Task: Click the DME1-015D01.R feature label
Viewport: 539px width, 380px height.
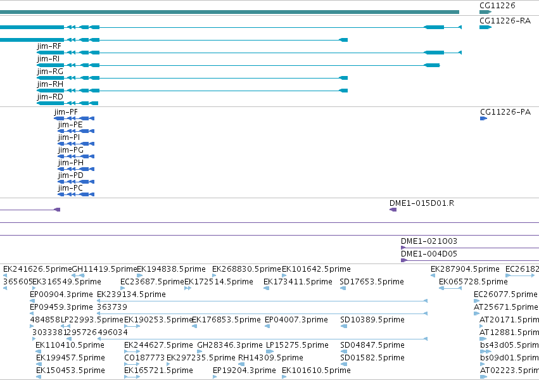Action: click(x=422, y=203)
